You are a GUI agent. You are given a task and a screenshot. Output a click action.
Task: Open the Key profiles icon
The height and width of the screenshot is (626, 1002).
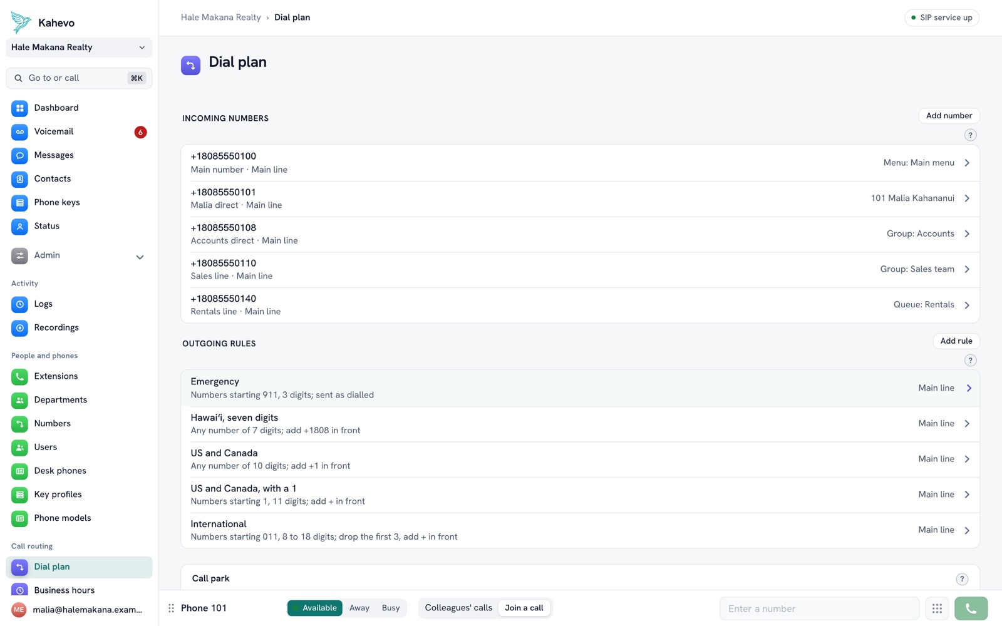tap(19, 495)
